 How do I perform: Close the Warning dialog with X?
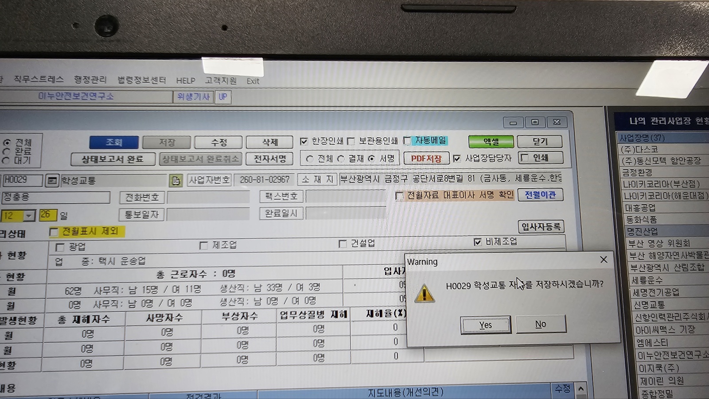(x=604, y=260)
